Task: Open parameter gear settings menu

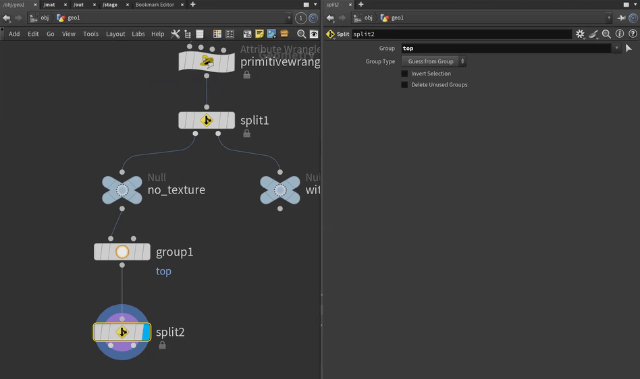Action: pos(579,34)
